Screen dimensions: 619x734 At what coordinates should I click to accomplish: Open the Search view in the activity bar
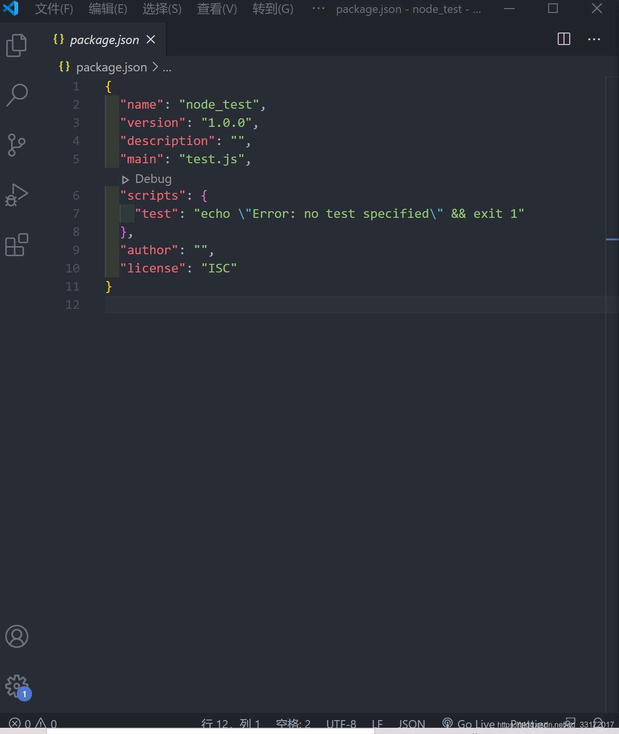tap(17, 95)
